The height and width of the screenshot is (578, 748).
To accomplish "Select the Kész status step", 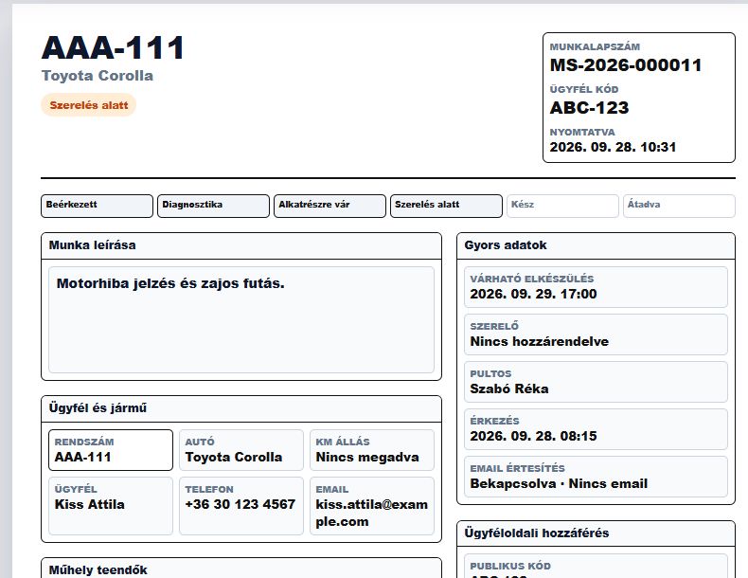I will (562, 206).
